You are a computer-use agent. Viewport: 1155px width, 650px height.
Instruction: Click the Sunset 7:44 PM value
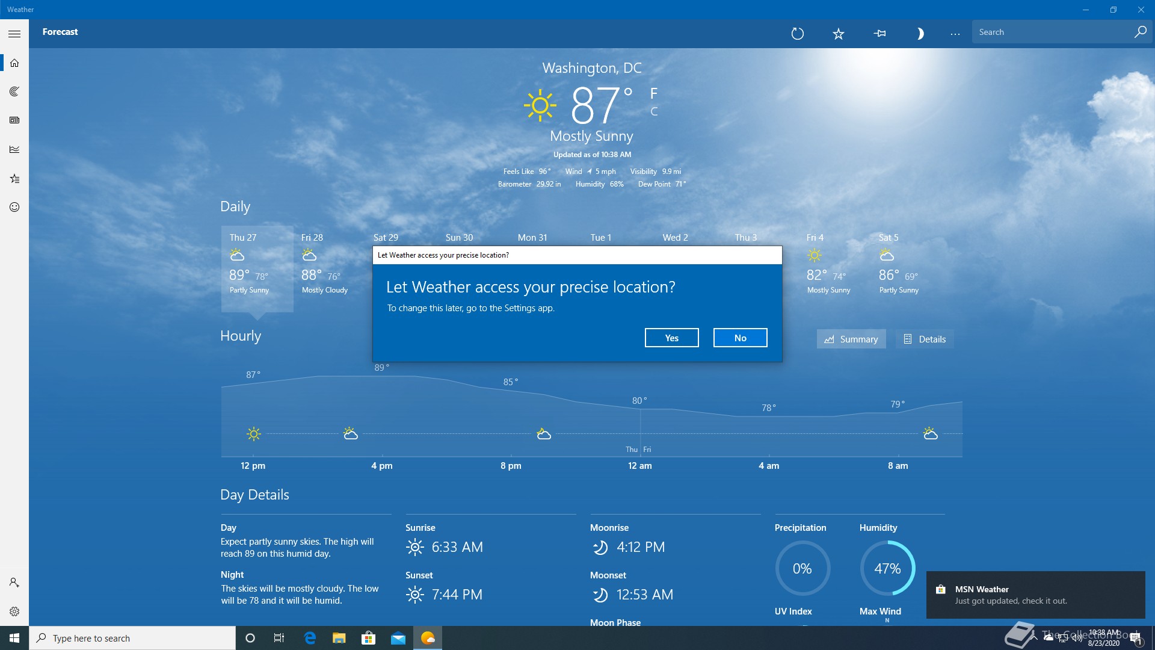(457, 595)
